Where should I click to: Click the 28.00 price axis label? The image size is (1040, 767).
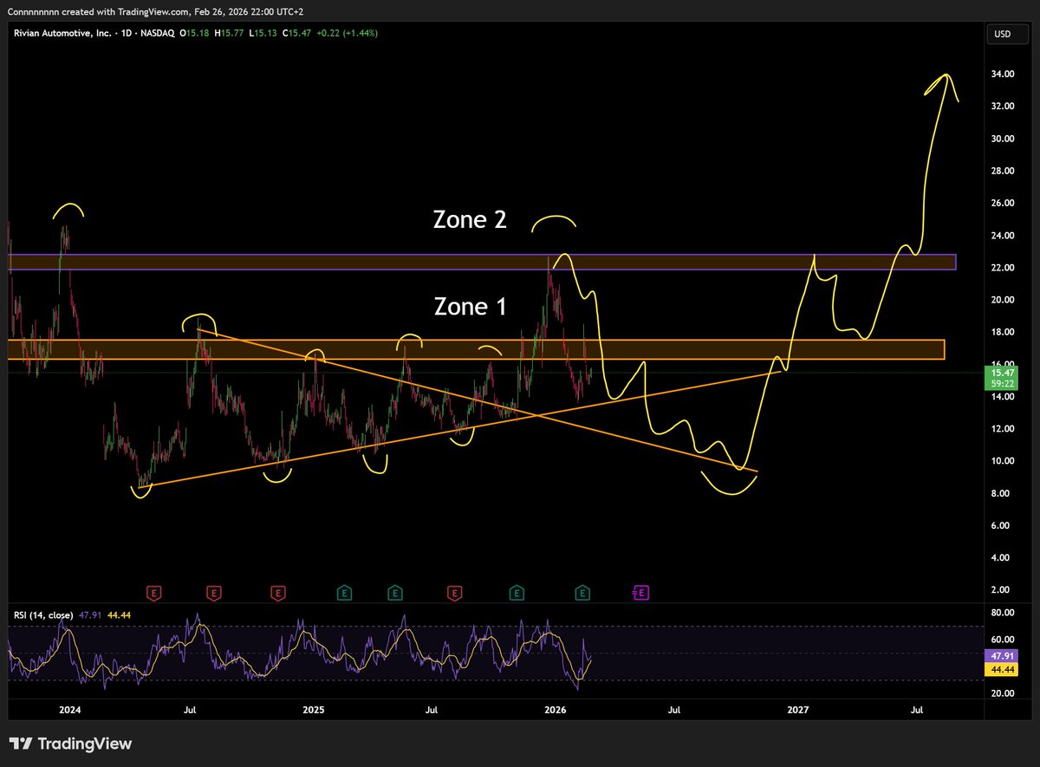click(1003, 171)
